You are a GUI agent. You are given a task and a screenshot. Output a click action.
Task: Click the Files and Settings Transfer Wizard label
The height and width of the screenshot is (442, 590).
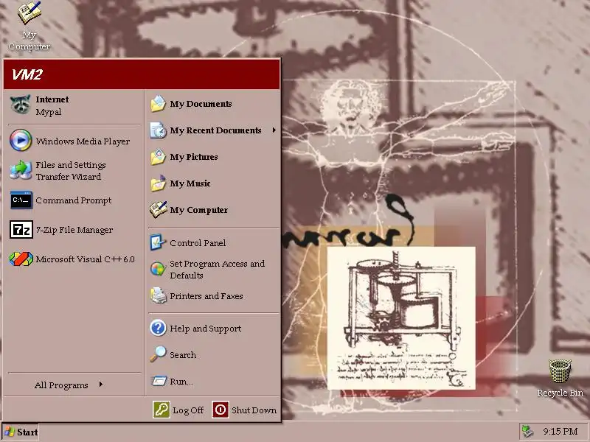pos(71,171)
